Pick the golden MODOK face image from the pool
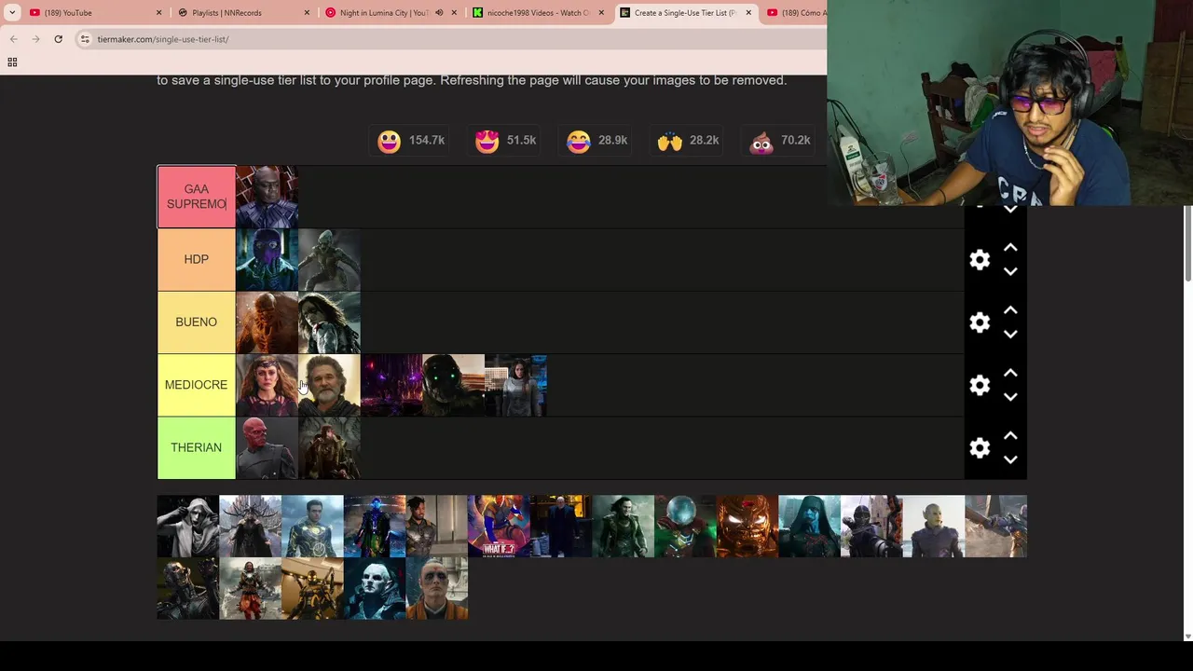Screen dimensions: 1193x671 point(747,527)
